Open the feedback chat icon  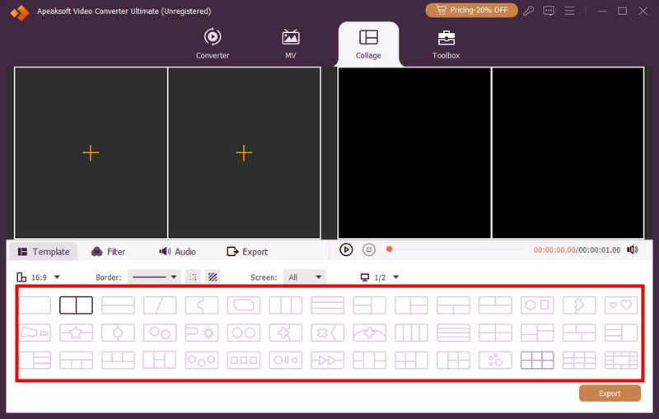click(x=549, y=11)
